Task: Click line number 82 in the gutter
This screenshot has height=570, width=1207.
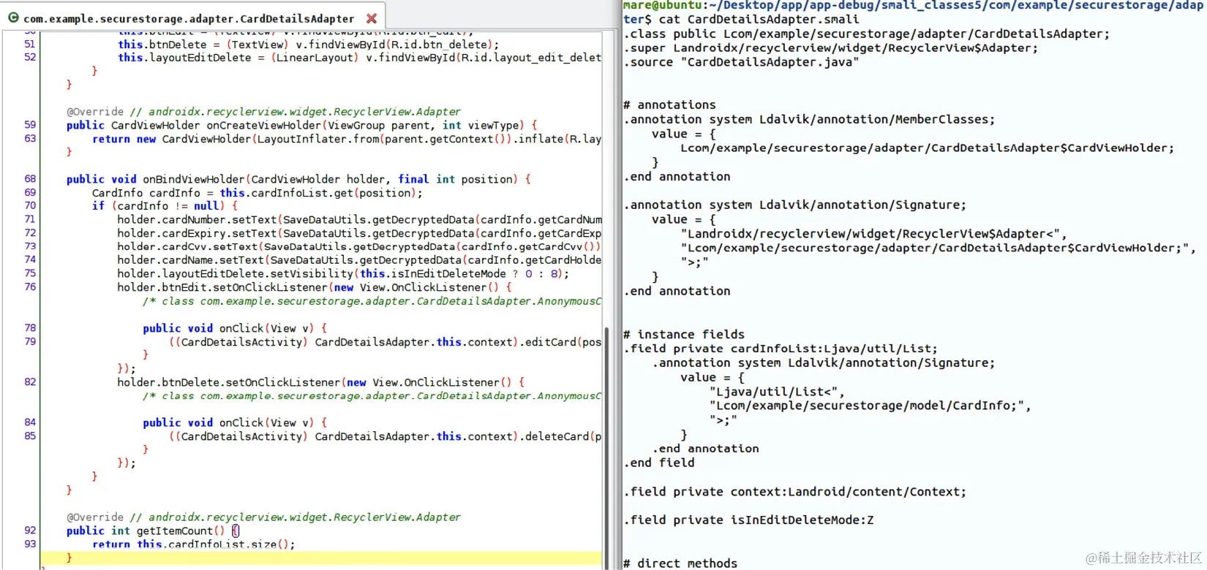Action: (29, 382)
